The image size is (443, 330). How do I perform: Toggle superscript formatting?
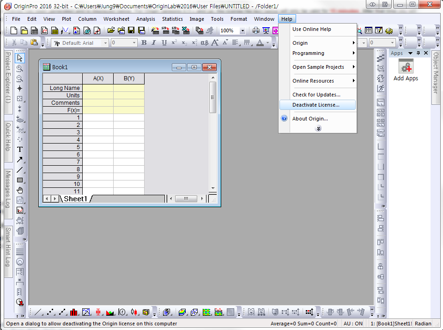[174, 42]
